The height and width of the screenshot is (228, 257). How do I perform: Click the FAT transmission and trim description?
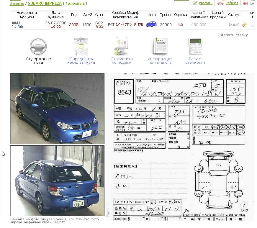tap(125, 24)
